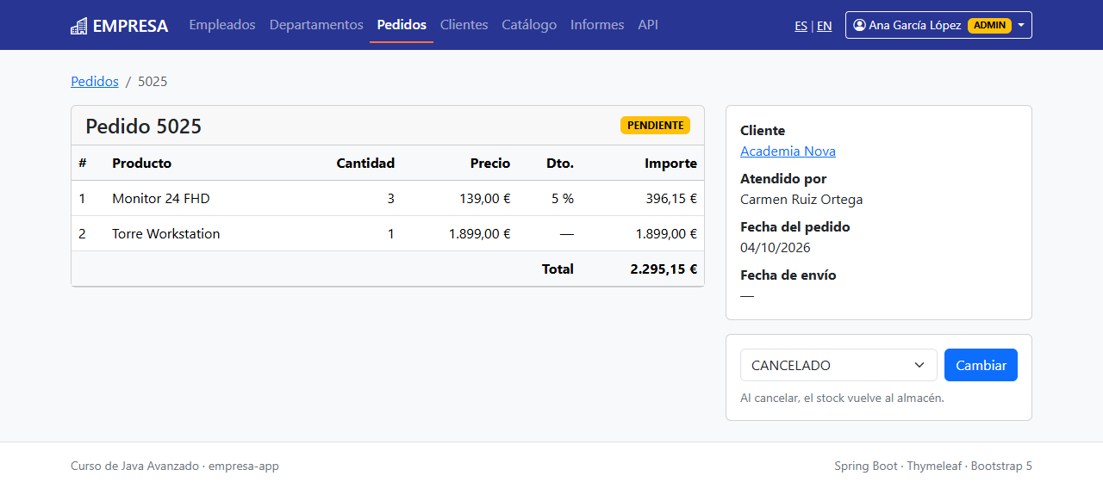Screen dimensions: 1103x482
Task: Click the 'Cliente' label
Action: point(763,131)
